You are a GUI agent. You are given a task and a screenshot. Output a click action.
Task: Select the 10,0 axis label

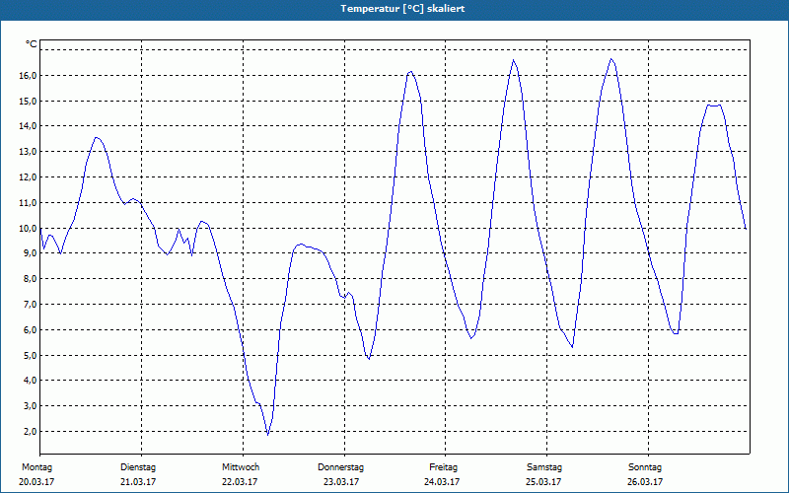(x=28, y=229)
